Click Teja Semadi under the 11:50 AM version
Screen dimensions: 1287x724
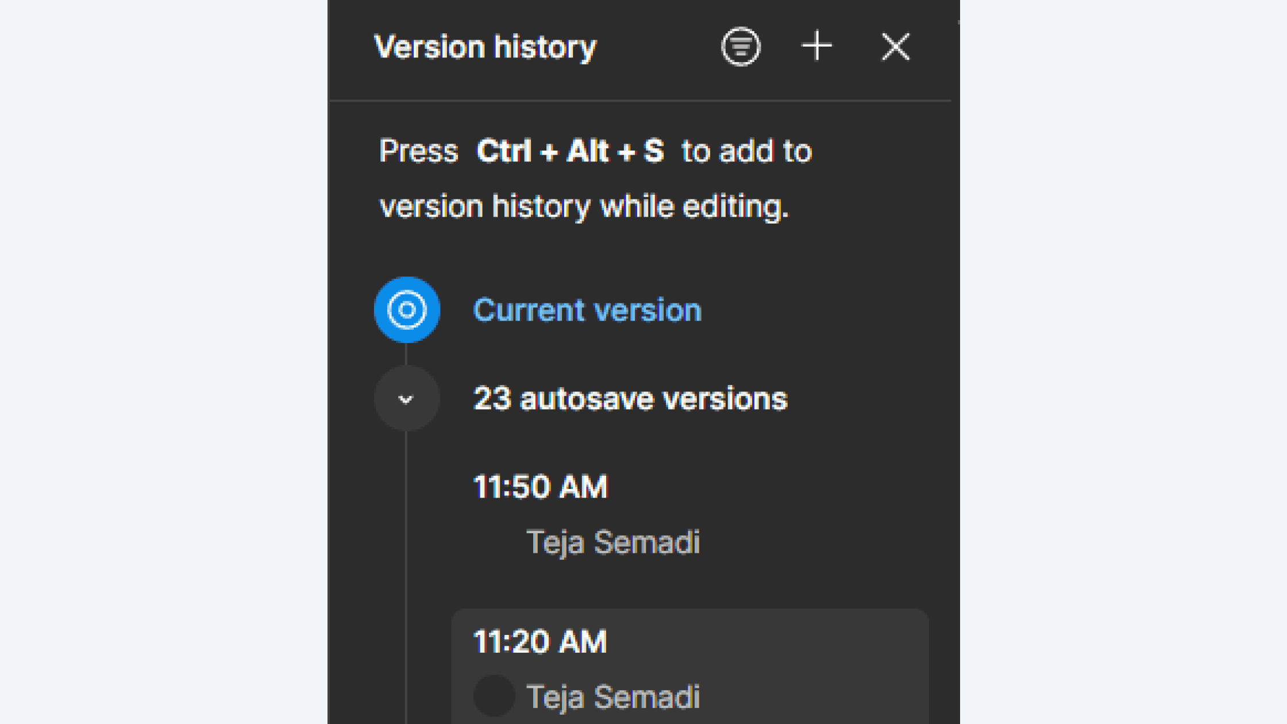pos(612,542)
